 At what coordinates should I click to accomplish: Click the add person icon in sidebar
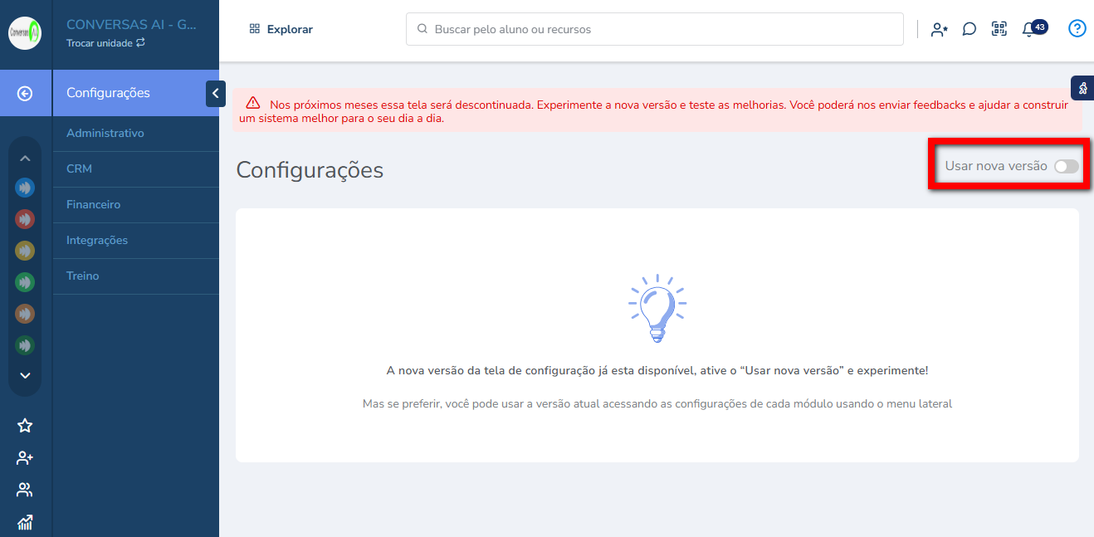(x=25, y=458)
